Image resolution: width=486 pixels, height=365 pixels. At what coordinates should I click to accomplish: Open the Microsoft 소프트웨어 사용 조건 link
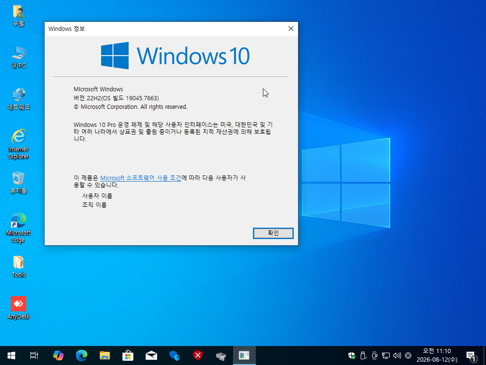(140, 178)
